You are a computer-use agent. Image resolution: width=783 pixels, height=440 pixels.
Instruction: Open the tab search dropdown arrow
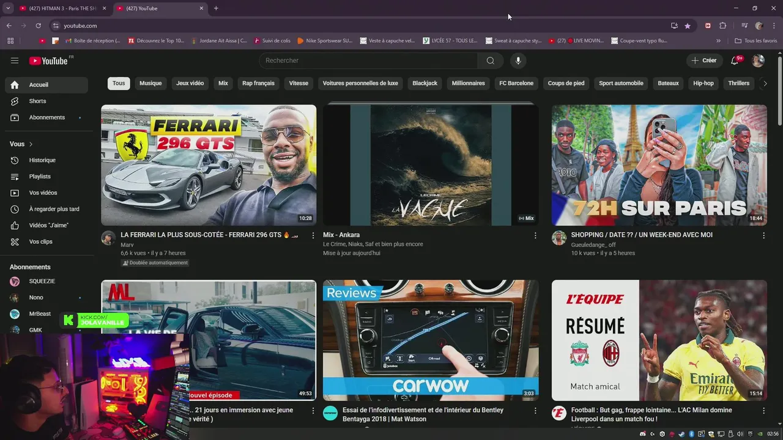click(x=8, y=9)
